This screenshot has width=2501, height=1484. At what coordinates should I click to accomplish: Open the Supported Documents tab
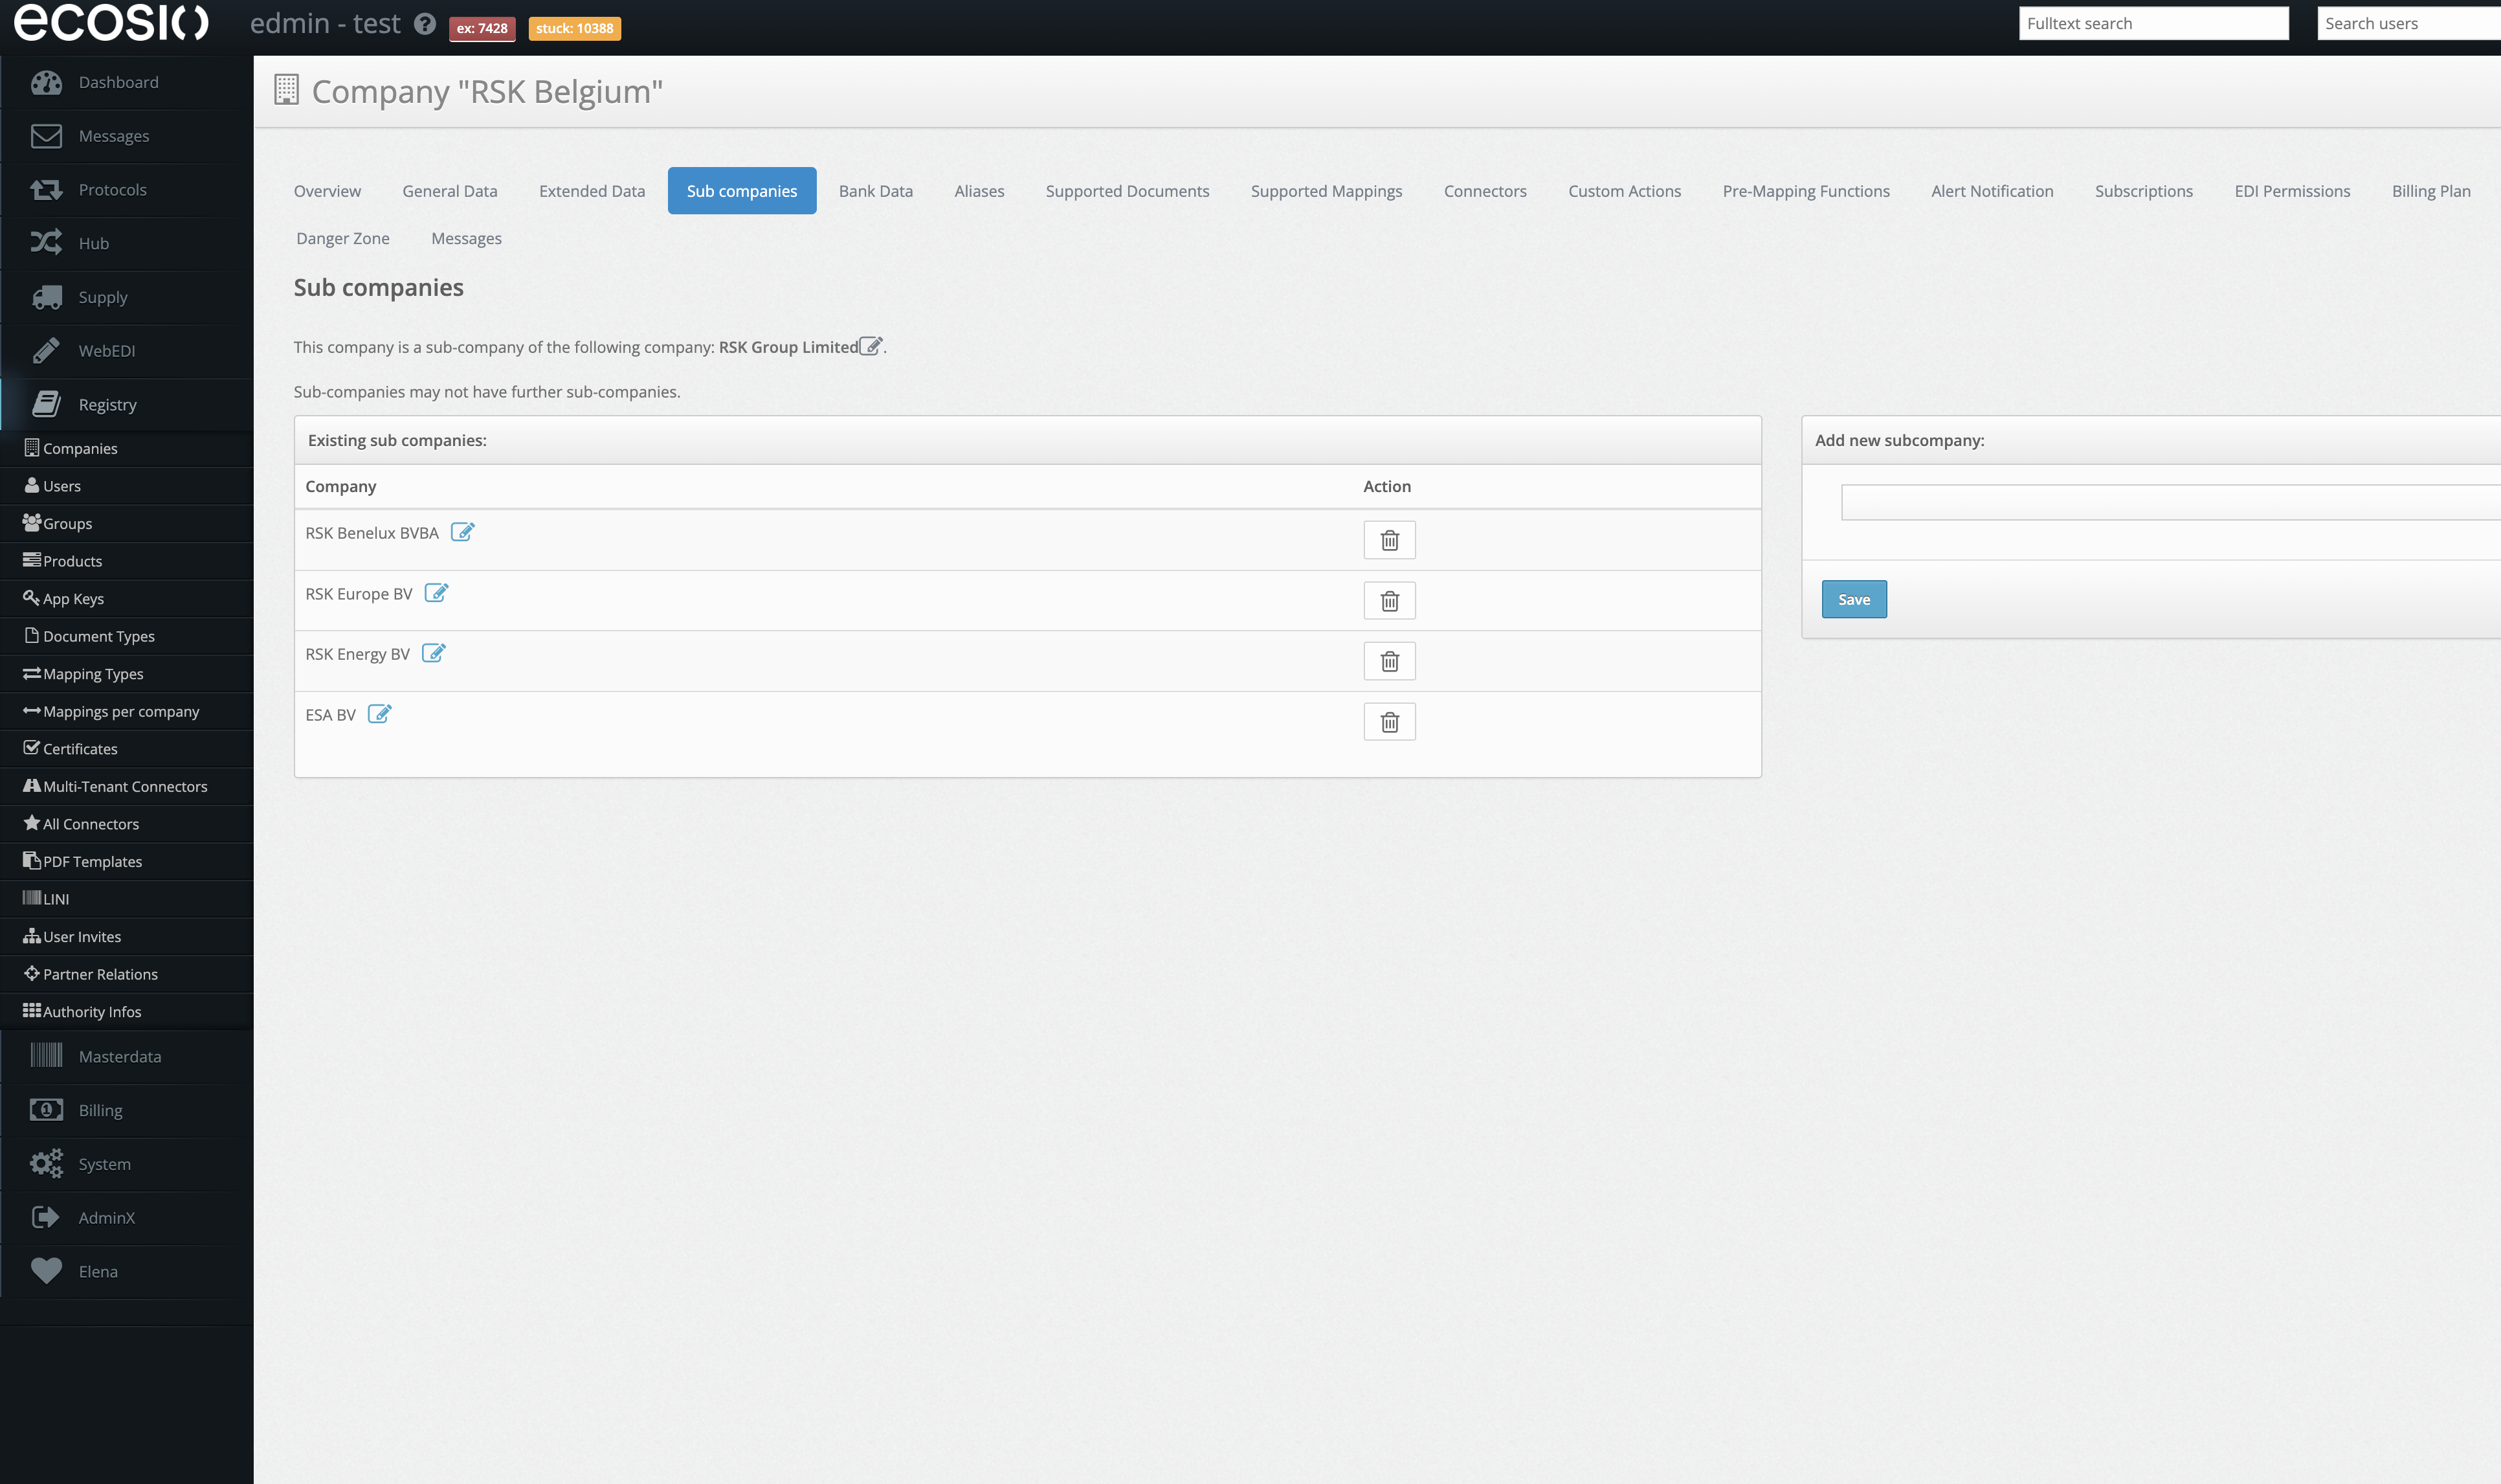tap(1128, 191)
